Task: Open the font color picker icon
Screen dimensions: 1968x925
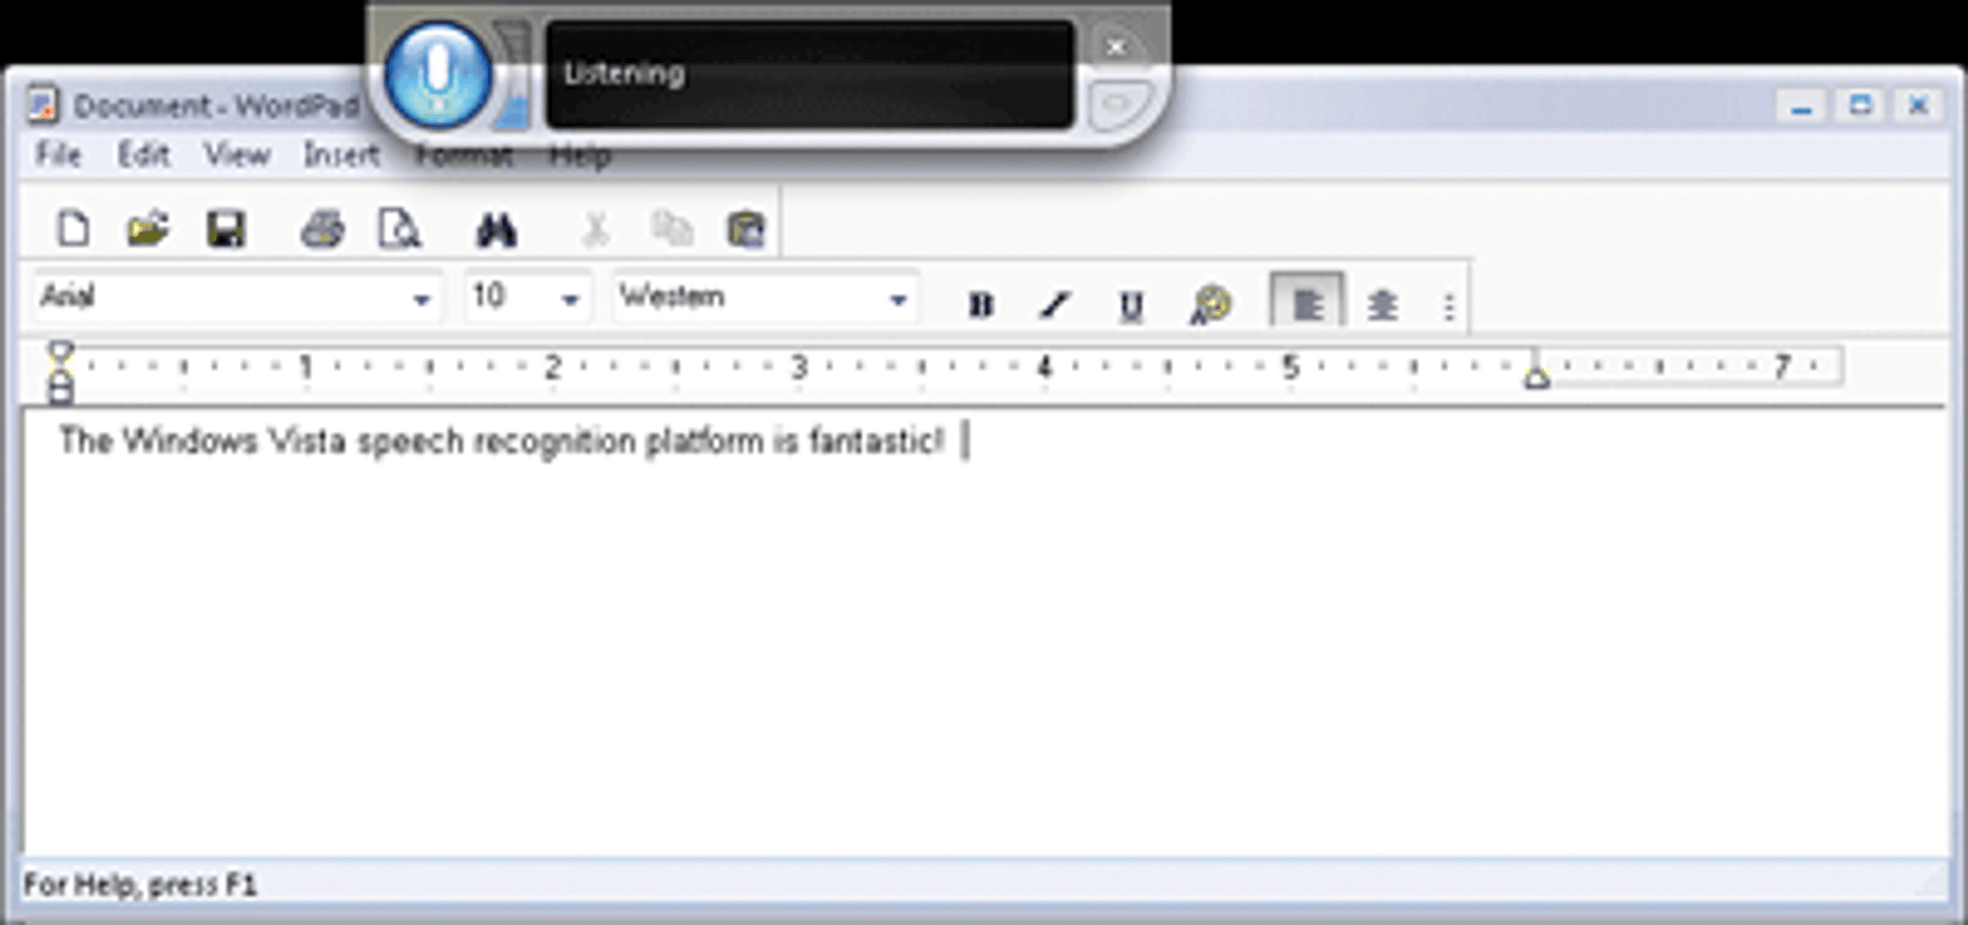Action: 1210,305
